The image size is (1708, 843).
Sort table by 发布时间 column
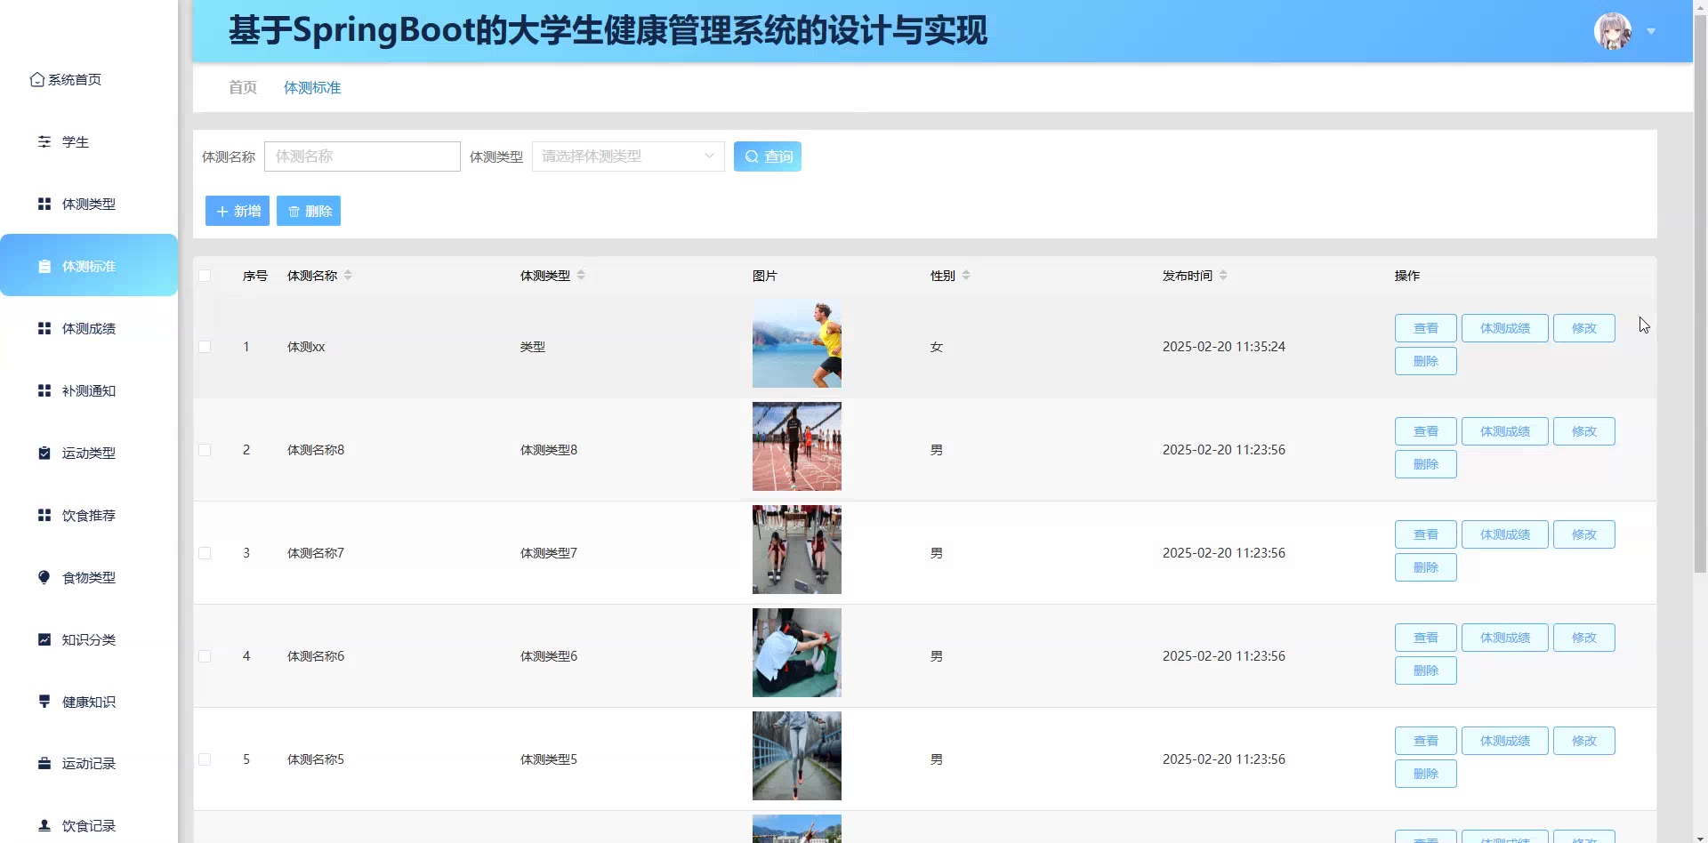pos(1223,276)
